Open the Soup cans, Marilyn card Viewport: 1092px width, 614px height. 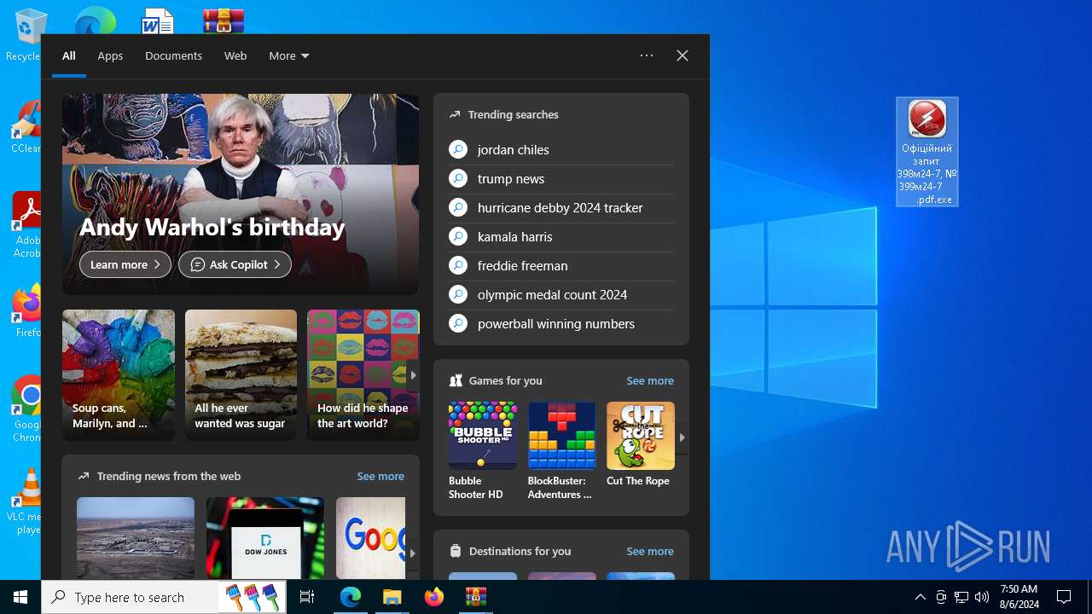(119, 375)
